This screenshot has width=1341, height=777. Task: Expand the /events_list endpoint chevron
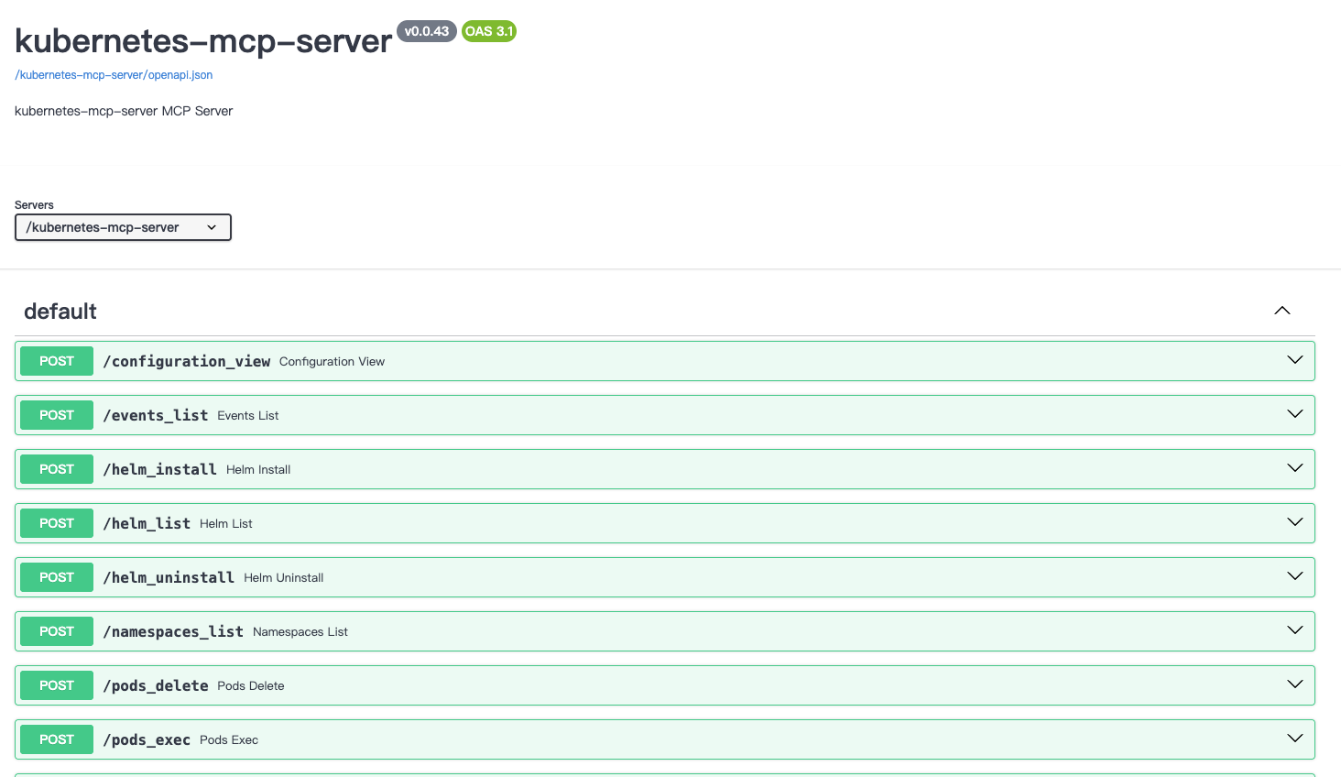coord(1294,414)
